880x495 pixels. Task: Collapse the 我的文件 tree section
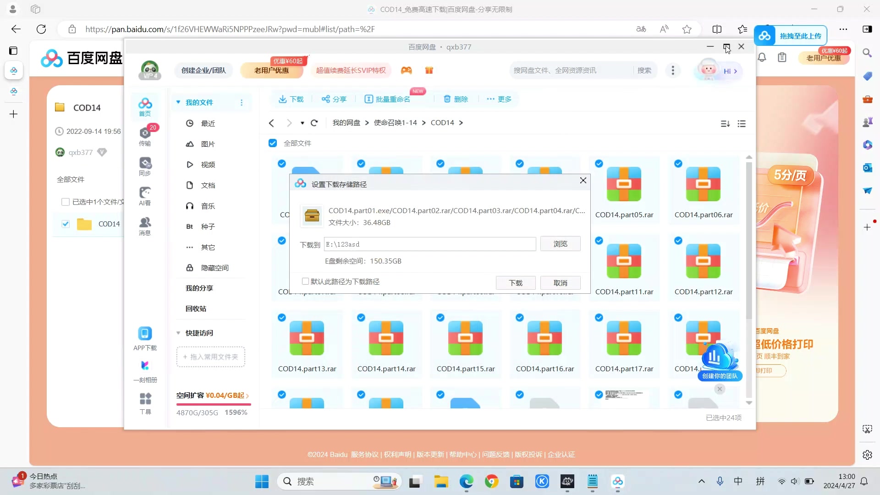(178, 102)
